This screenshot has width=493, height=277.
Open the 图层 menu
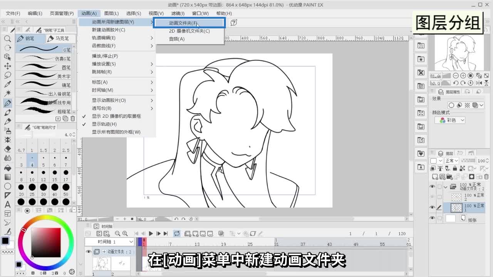(x=111, y=13)
